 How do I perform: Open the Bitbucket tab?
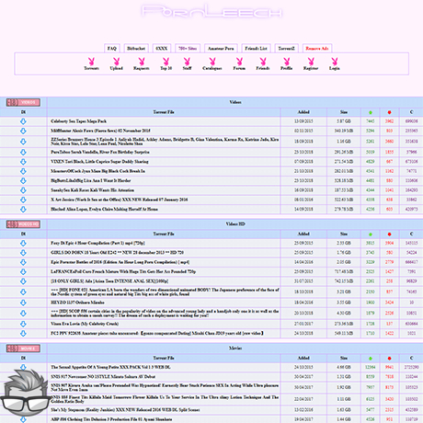(136, 49)
